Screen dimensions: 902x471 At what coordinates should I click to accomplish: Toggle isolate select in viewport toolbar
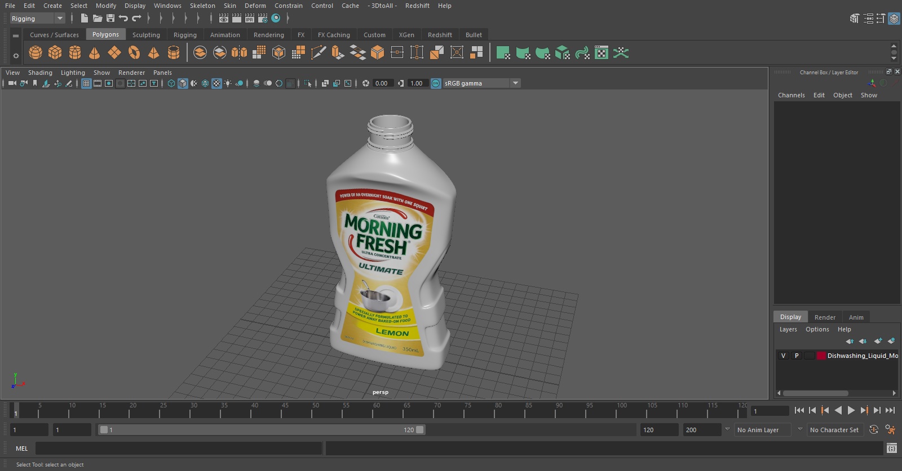(308, 83)
